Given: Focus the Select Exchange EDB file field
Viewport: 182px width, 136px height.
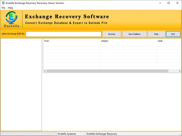Looking at the screenshot, I should click(x=63, y=34).
